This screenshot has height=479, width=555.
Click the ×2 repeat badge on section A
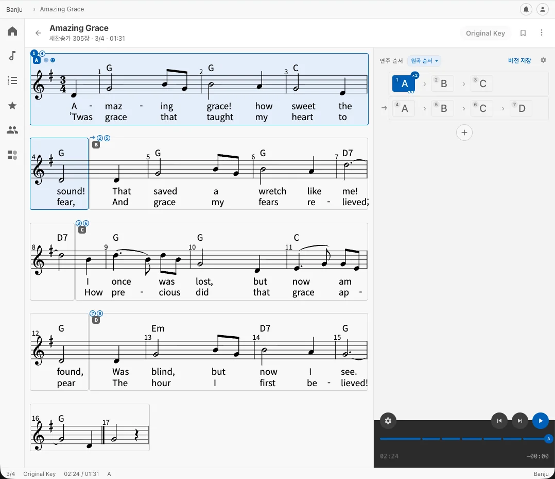point(415,75)
